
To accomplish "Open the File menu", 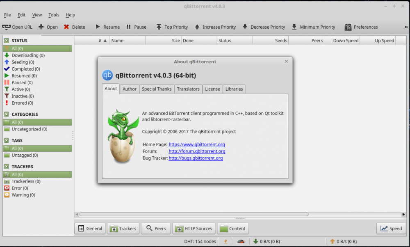I will pos(7,15).
